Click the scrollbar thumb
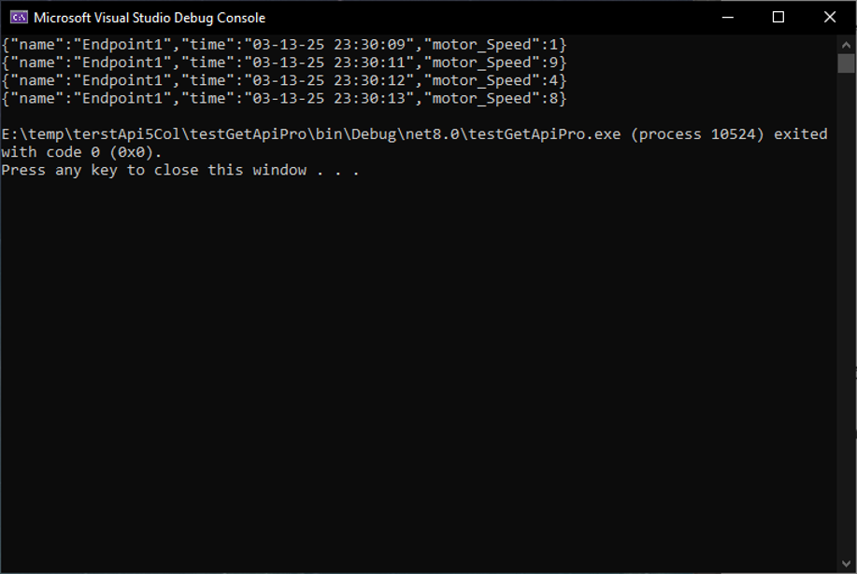 point(846,65)
